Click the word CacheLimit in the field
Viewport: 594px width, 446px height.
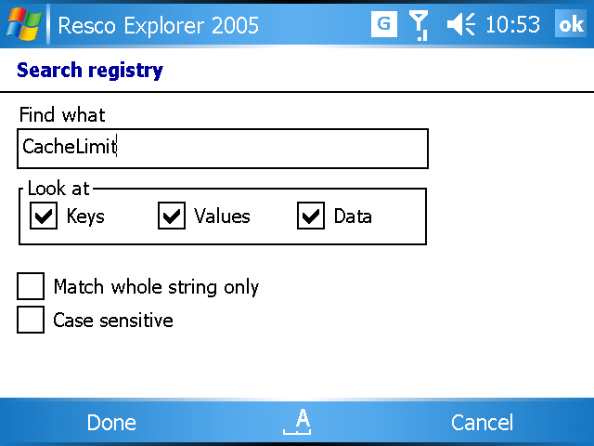70,147
